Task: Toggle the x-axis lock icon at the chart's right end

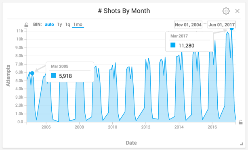Action: pyautogui.click(x=241, y=122)
